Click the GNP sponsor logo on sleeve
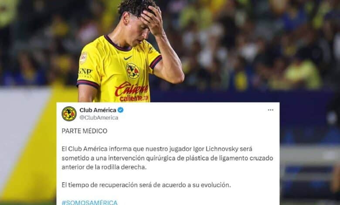340x205 pixels. click(x=85, y=72)
